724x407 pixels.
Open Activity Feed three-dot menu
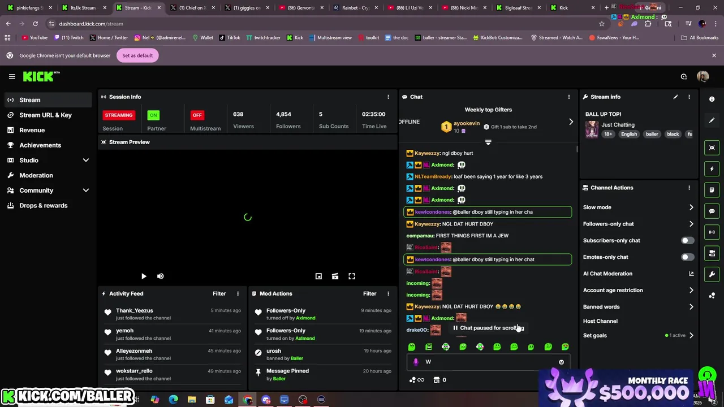pyautogui.click(x=238, y=293)
